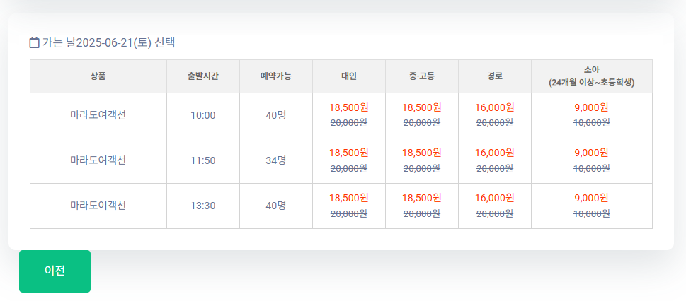Click 소아 price 9,000원 in 10:00 row
686x301 pixels.
(x=592, y=107)
